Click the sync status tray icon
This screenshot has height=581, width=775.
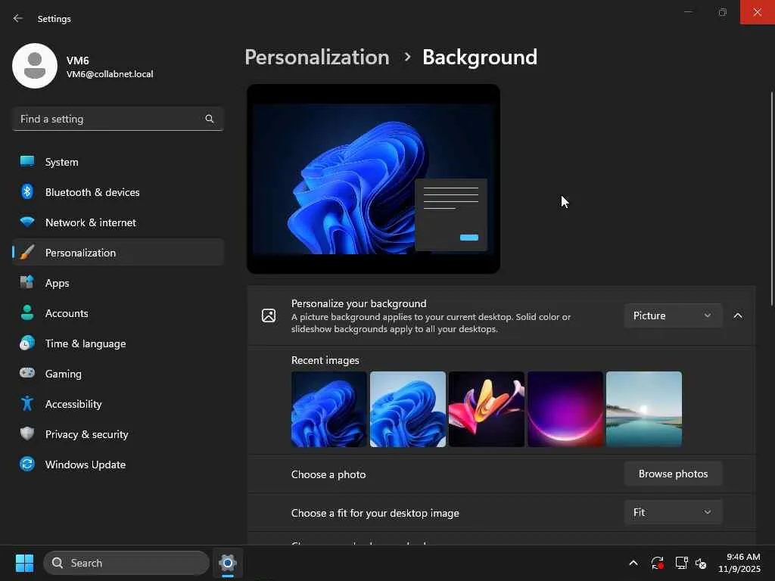[657, 563]
